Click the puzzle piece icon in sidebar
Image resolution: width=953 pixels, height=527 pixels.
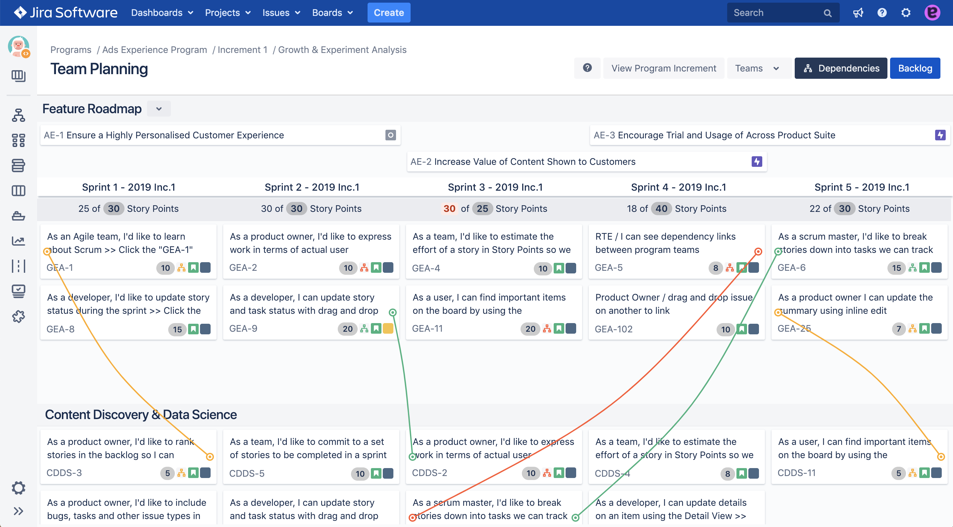click(18, 316)
